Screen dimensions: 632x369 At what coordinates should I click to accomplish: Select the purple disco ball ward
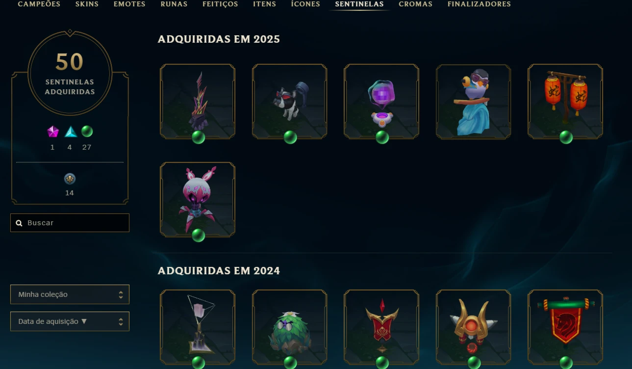tap(381, 102)
